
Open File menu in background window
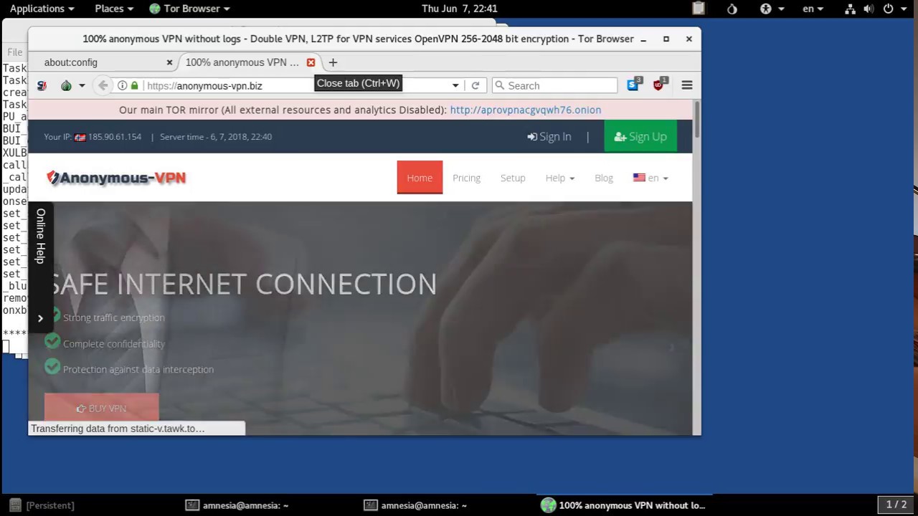point(14,52)
